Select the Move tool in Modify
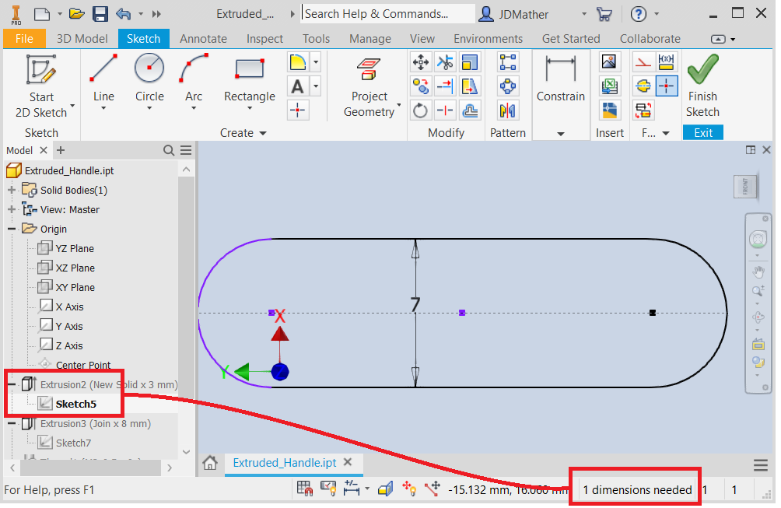Image resolution: width=781 pixels, height=508 pixels. click(421, 62)
